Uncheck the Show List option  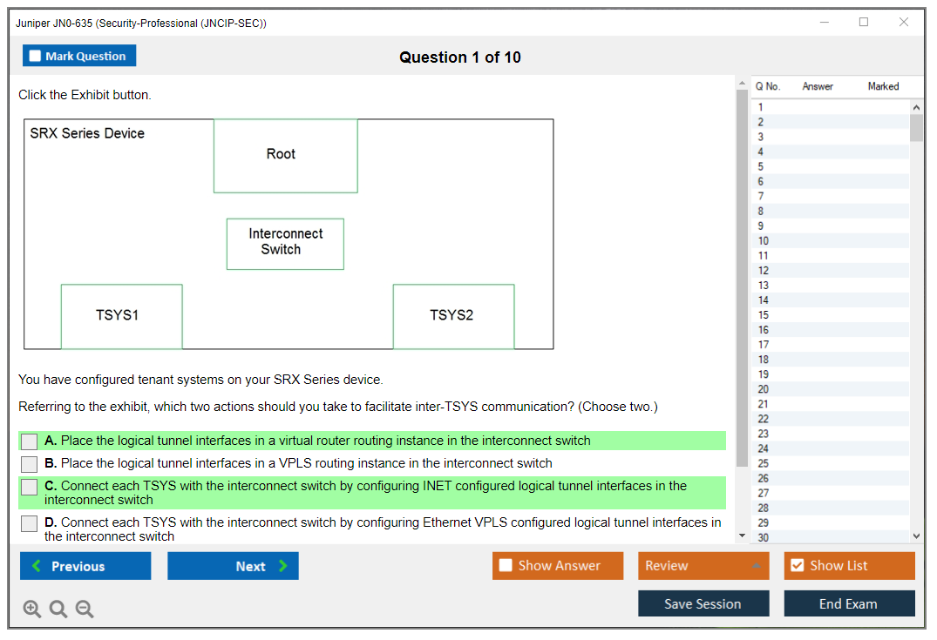click(x=797, y=566)
